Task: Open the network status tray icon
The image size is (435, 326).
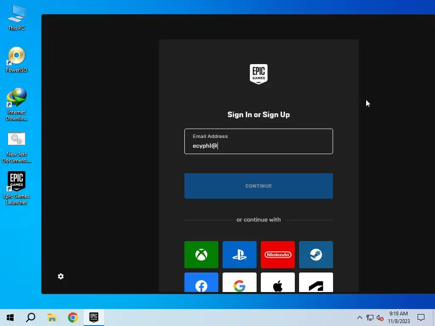Action: pos(370,318)
